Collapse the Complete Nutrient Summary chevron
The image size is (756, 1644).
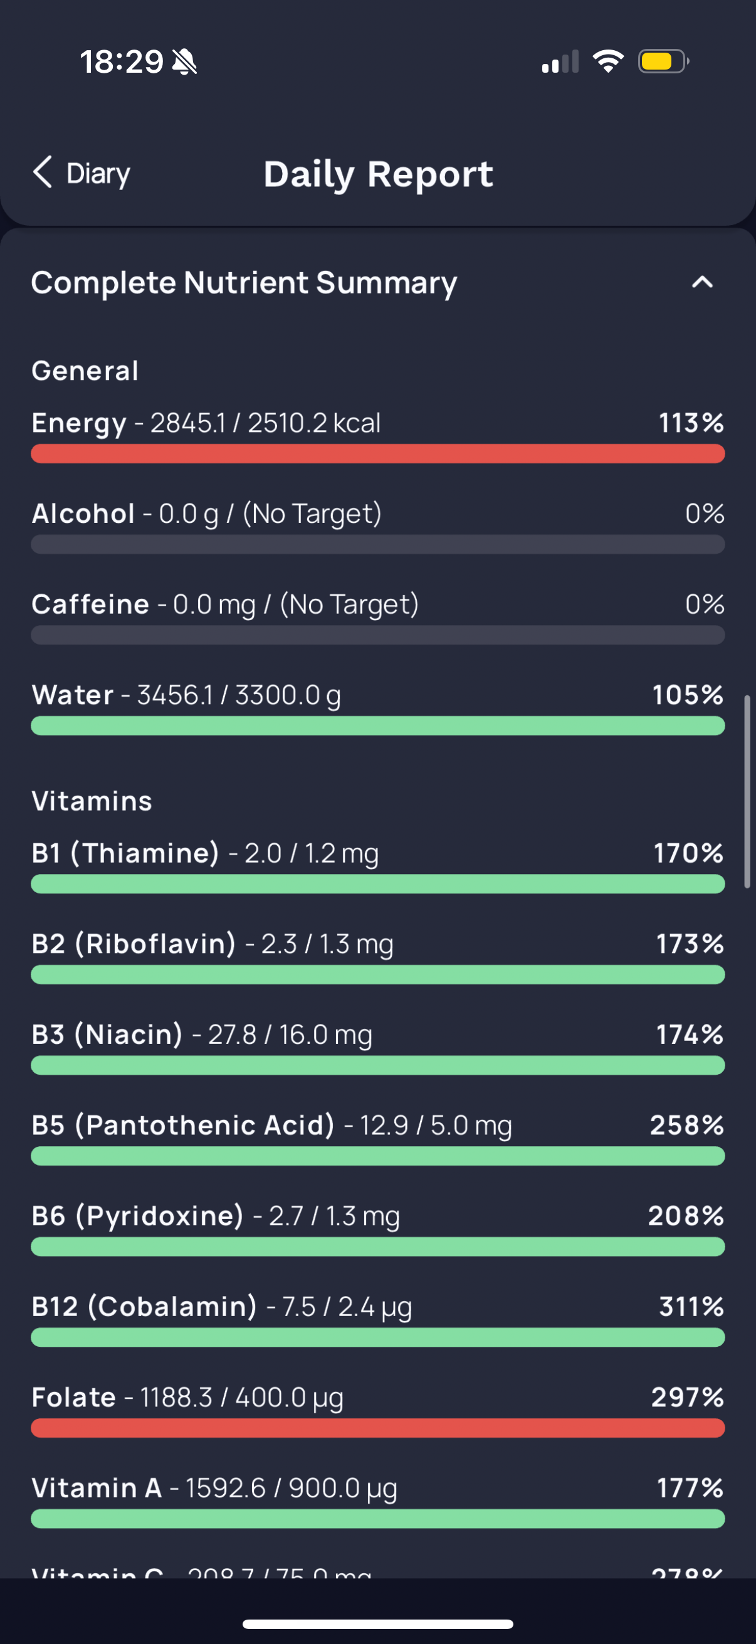point(703,282)
